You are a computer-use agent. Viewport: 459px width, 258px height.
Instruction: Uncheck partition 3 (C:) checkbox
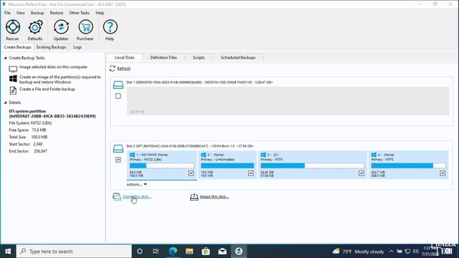pos(361,173)
